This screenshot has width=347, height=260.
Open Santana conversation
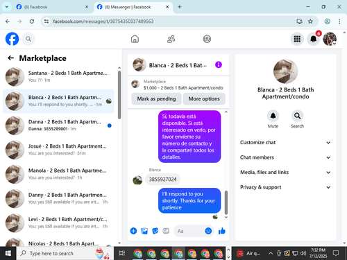(58, 77)
